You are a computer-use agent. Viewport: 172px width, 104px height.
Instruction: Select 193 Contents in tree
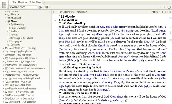click(x=13, y=45)
